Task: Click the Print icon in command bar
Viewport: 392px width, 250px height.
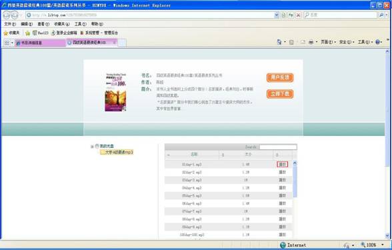Action: pos(311,42)
